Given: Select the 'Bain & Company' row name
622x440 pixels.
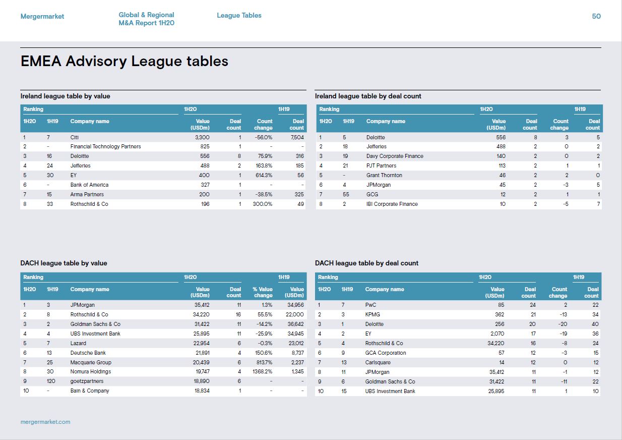Looking at the screenshot, I should (89, 391).
